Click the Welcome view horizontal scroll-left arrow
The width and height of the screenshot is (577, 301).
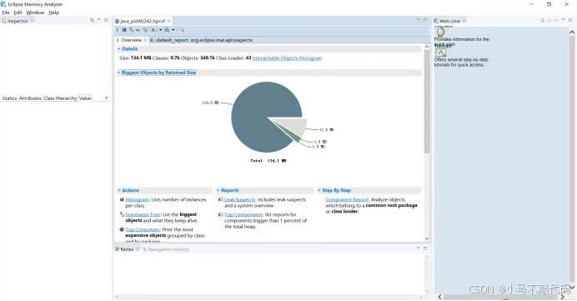tap(439, 297)
